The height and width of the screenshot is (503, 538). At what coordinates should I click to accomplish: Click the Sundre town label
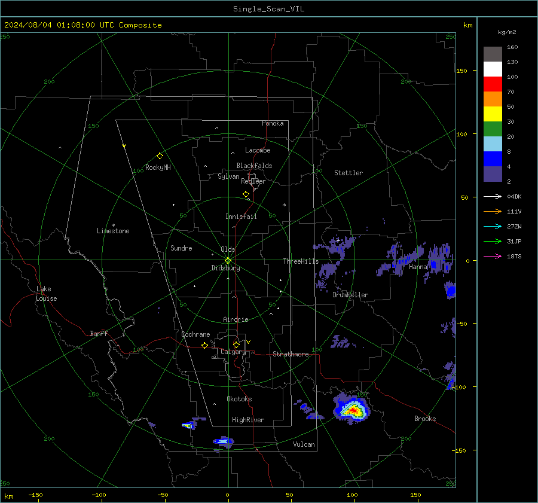(x=181, y=248)
